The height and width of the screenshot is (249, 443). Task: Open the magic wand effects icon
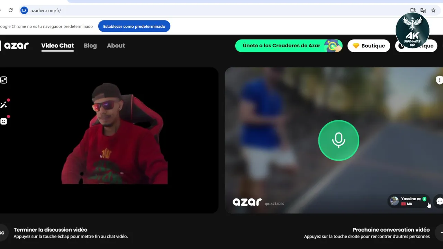[4, 104]
